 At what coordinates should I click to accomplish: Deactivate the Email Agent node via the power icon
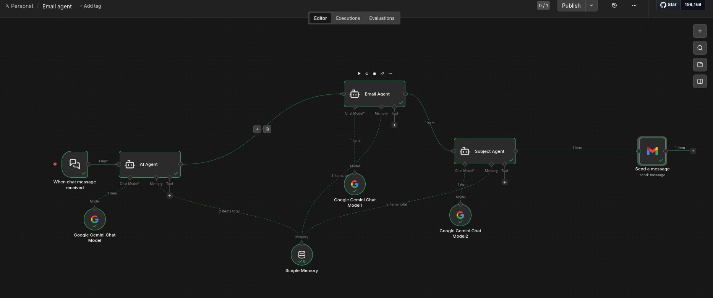(367, 73)
